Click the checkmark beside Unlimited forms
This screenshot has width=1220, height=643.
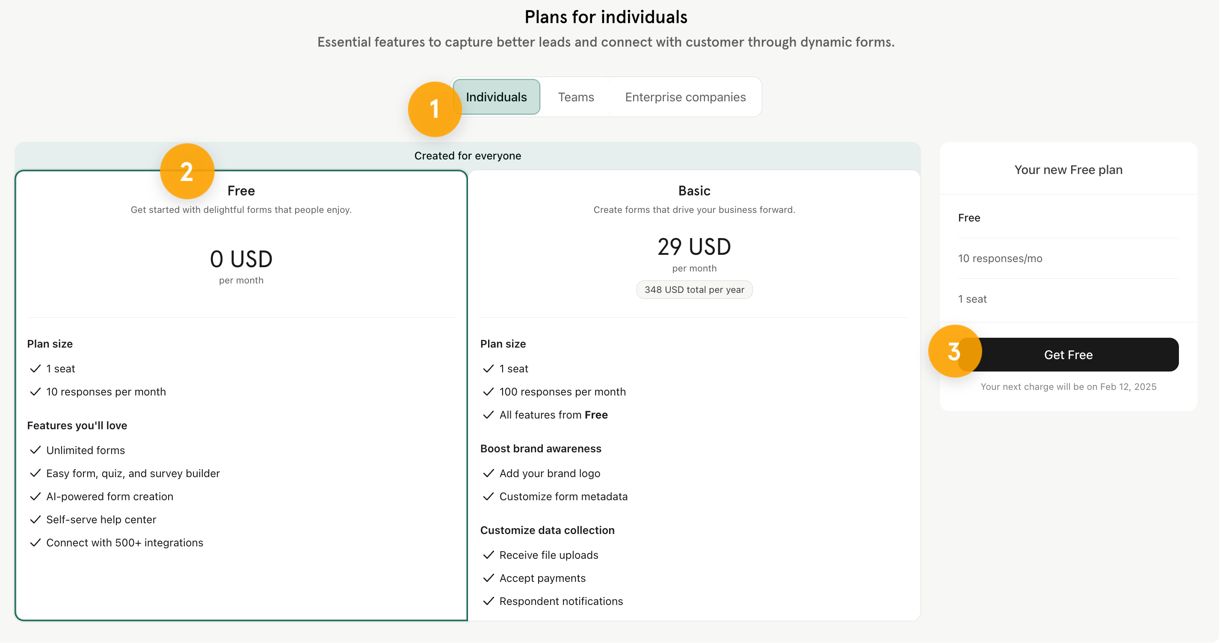pos(35,450)
